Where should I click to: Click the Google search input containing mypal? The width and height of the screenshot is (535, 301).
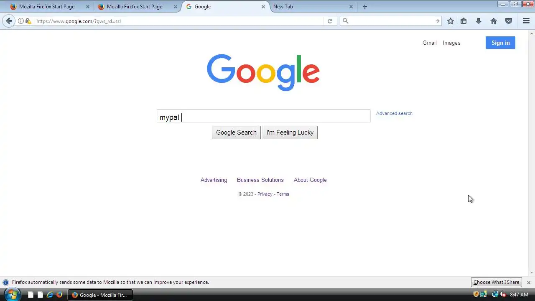264,117
